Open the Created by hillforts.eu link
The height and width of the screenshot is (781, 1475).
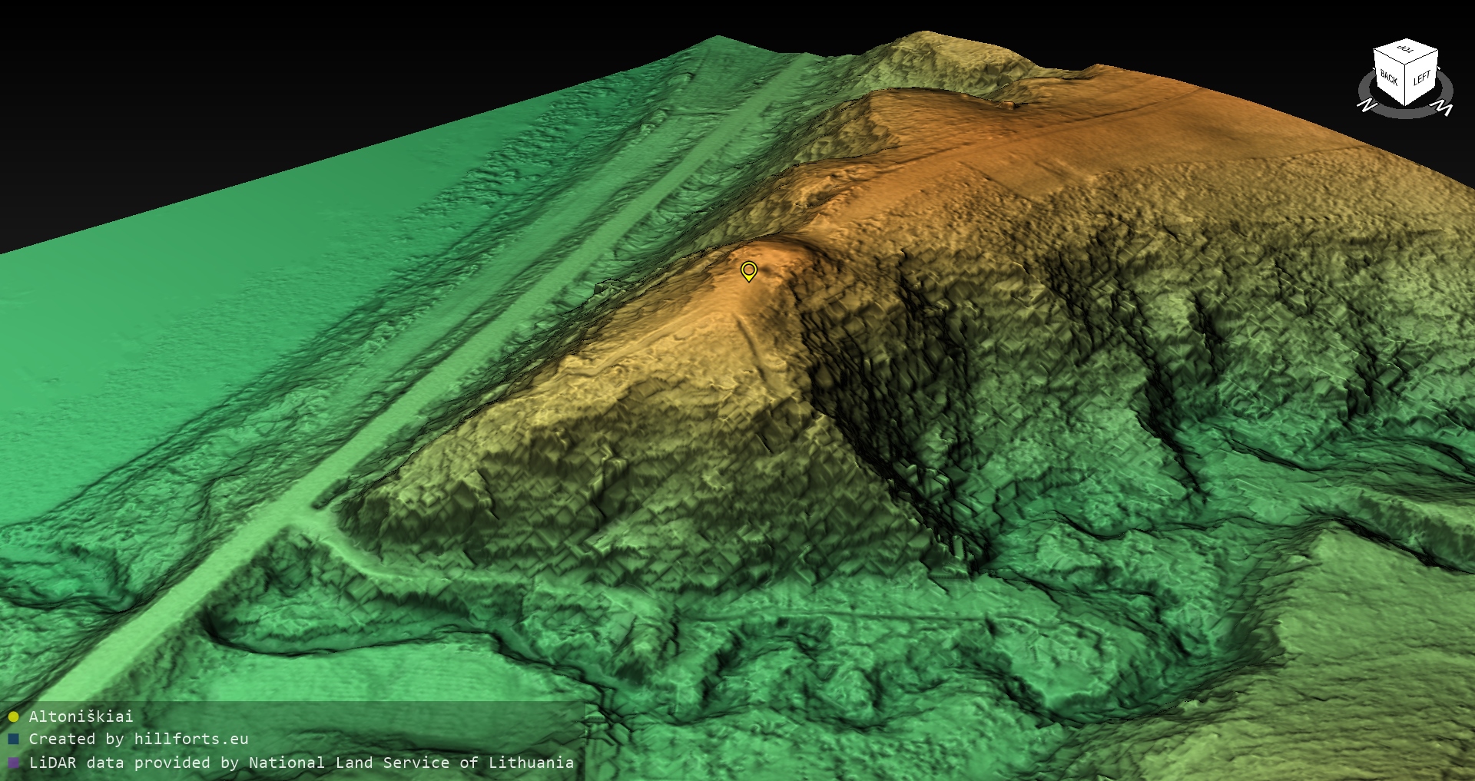(x=138, y=740)
